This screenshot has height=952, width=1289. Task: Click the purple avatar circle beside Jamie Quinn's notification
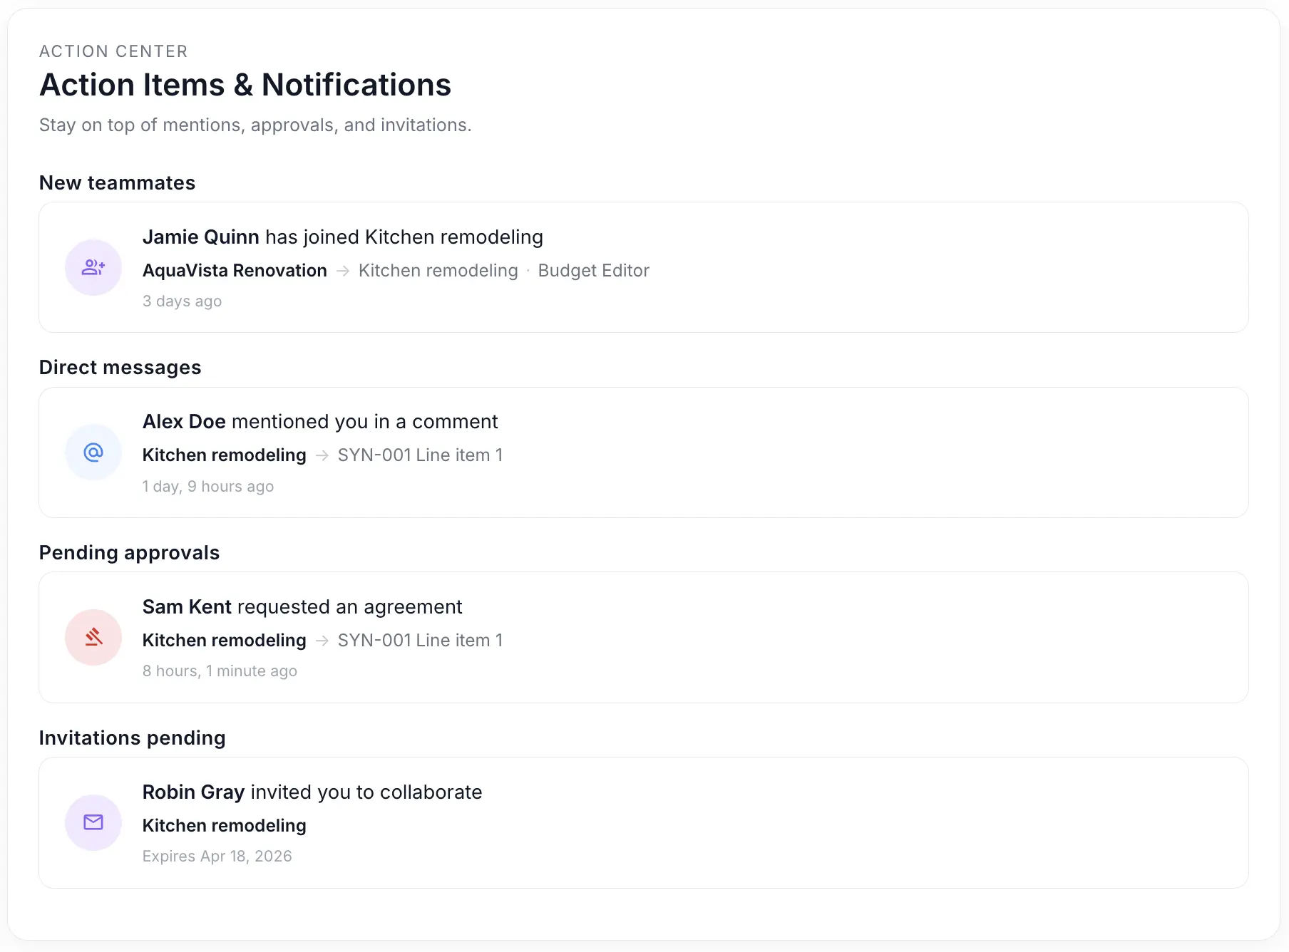pos(93,267)
